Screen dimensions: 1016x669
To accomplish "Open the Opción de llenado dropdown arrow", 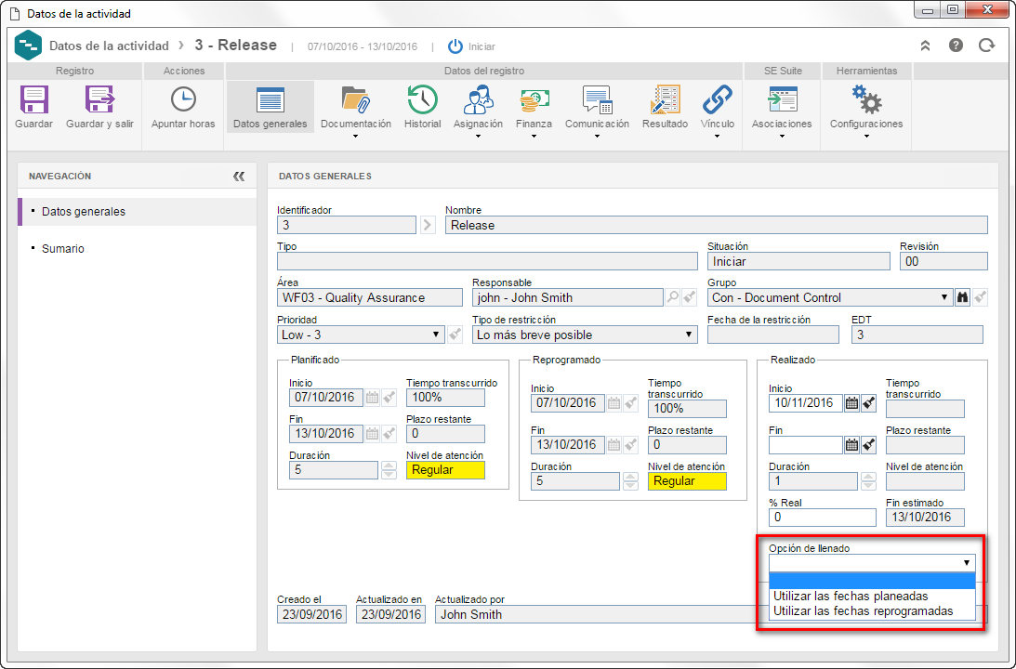I will (966, 563).
